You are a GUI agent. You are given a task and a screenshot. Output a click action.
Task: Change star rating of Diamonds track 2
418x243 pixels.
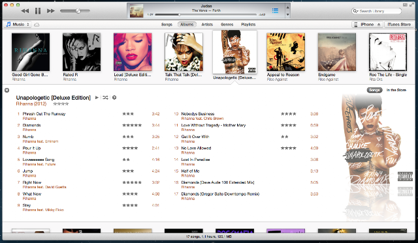click(x=132, y=125)
